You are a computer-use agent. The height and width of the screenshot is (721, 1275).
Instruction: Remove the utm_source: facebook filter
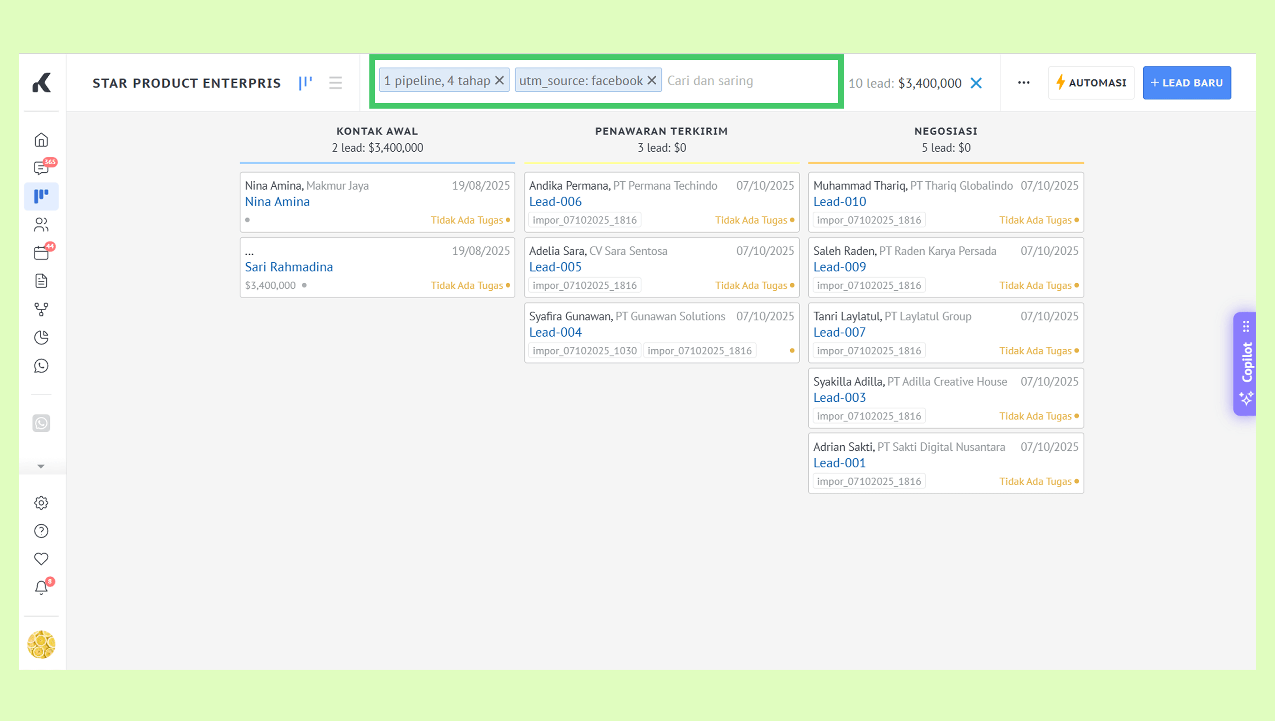pos(652,80)
